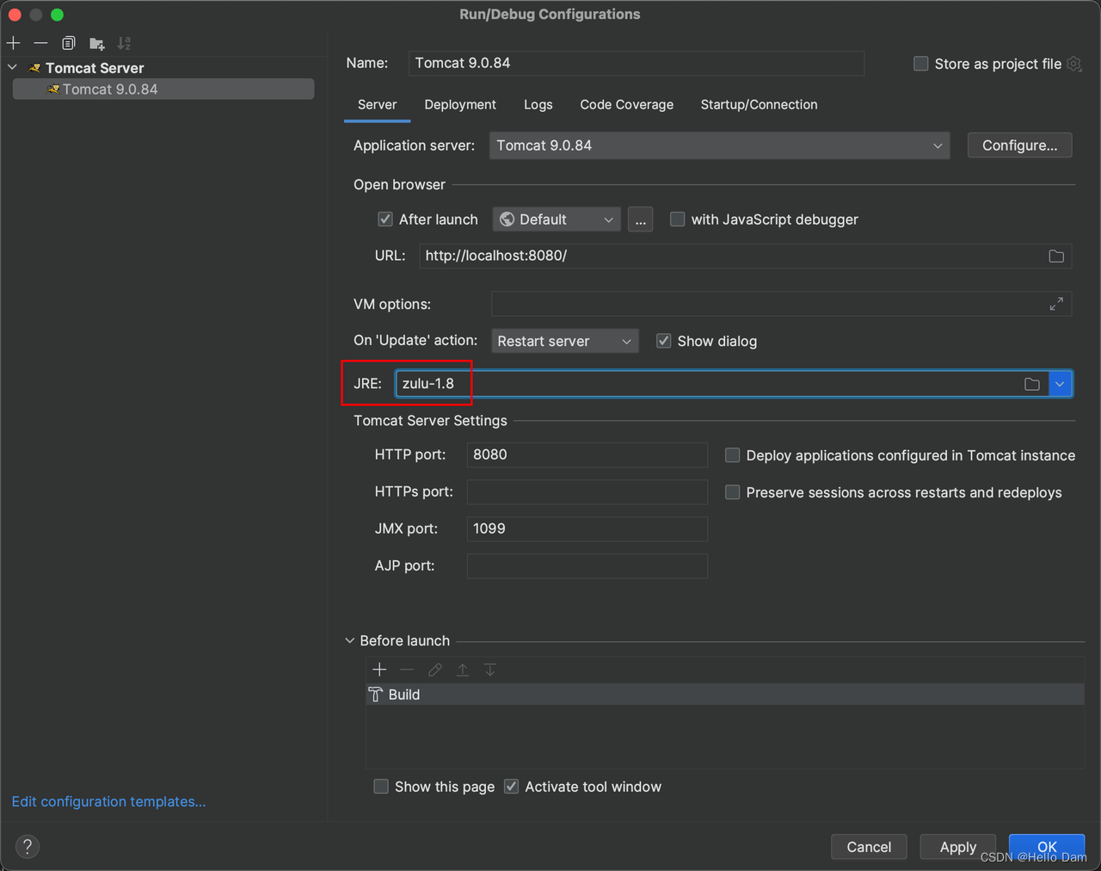Open Code Coverage tab
1101x871 pixels.
[627, 105]
